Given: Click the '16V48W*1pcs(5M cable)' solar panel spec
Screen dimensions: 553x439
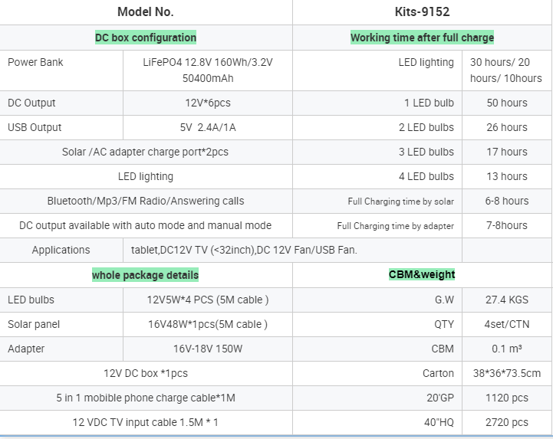Looking at the screenshot, I should tap(207, 324).
